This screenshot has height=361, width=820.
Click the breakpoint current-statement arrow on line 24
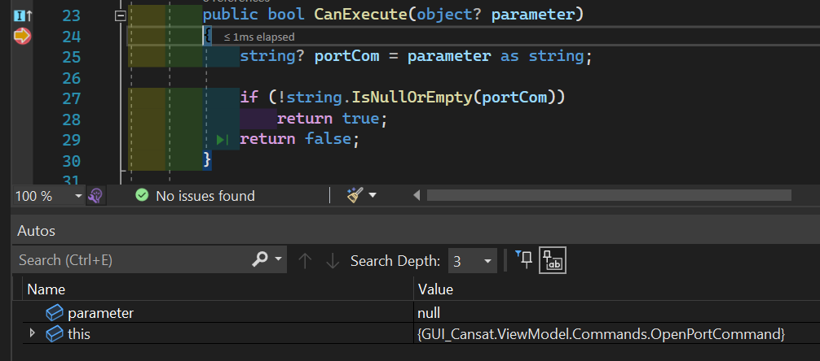click(x=22, y=36)
